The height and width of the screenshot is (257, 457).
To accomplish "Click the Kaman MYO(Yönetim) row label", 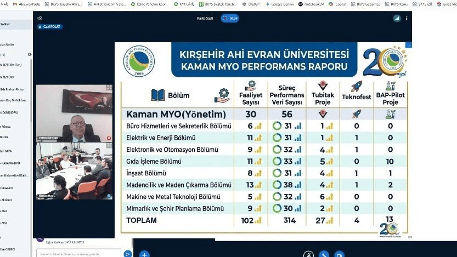I will (x=176, y=114).
